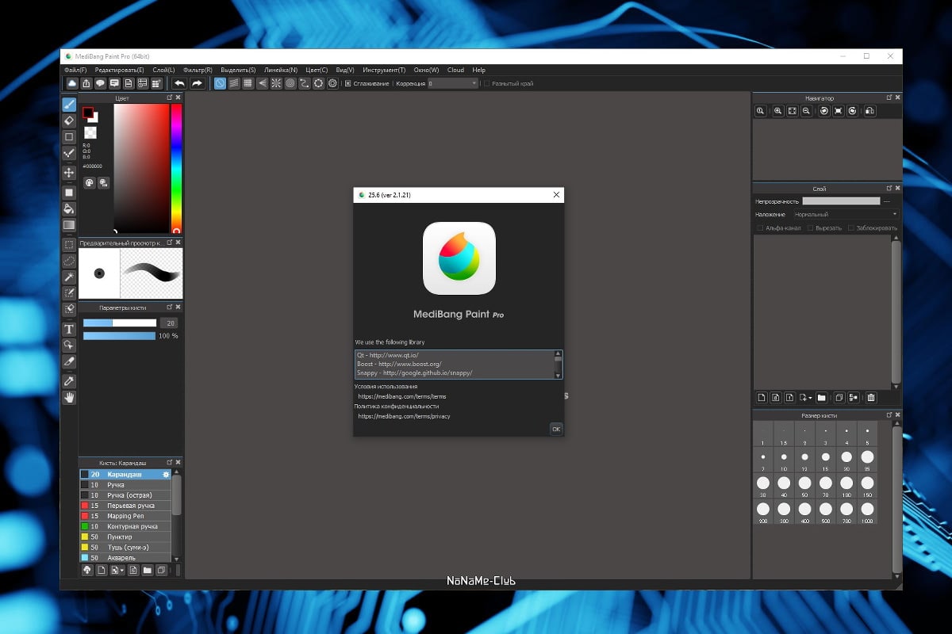Select the Eraser tool in left toolbar

(x=69, y=120)
